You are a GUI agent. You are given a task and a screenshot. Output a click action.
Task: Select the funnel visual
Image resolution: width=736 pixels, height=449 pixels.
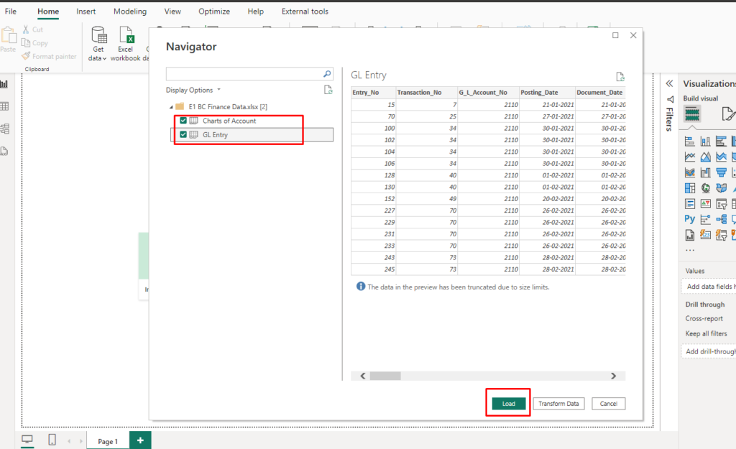pyautogui.click(x=722, y=172)
